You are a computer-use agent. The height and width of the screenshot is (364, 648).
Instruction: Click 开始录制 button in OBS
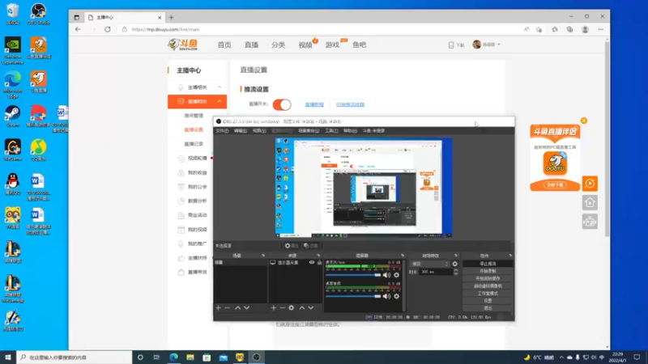pyautogui.click(x=488, y=271)
